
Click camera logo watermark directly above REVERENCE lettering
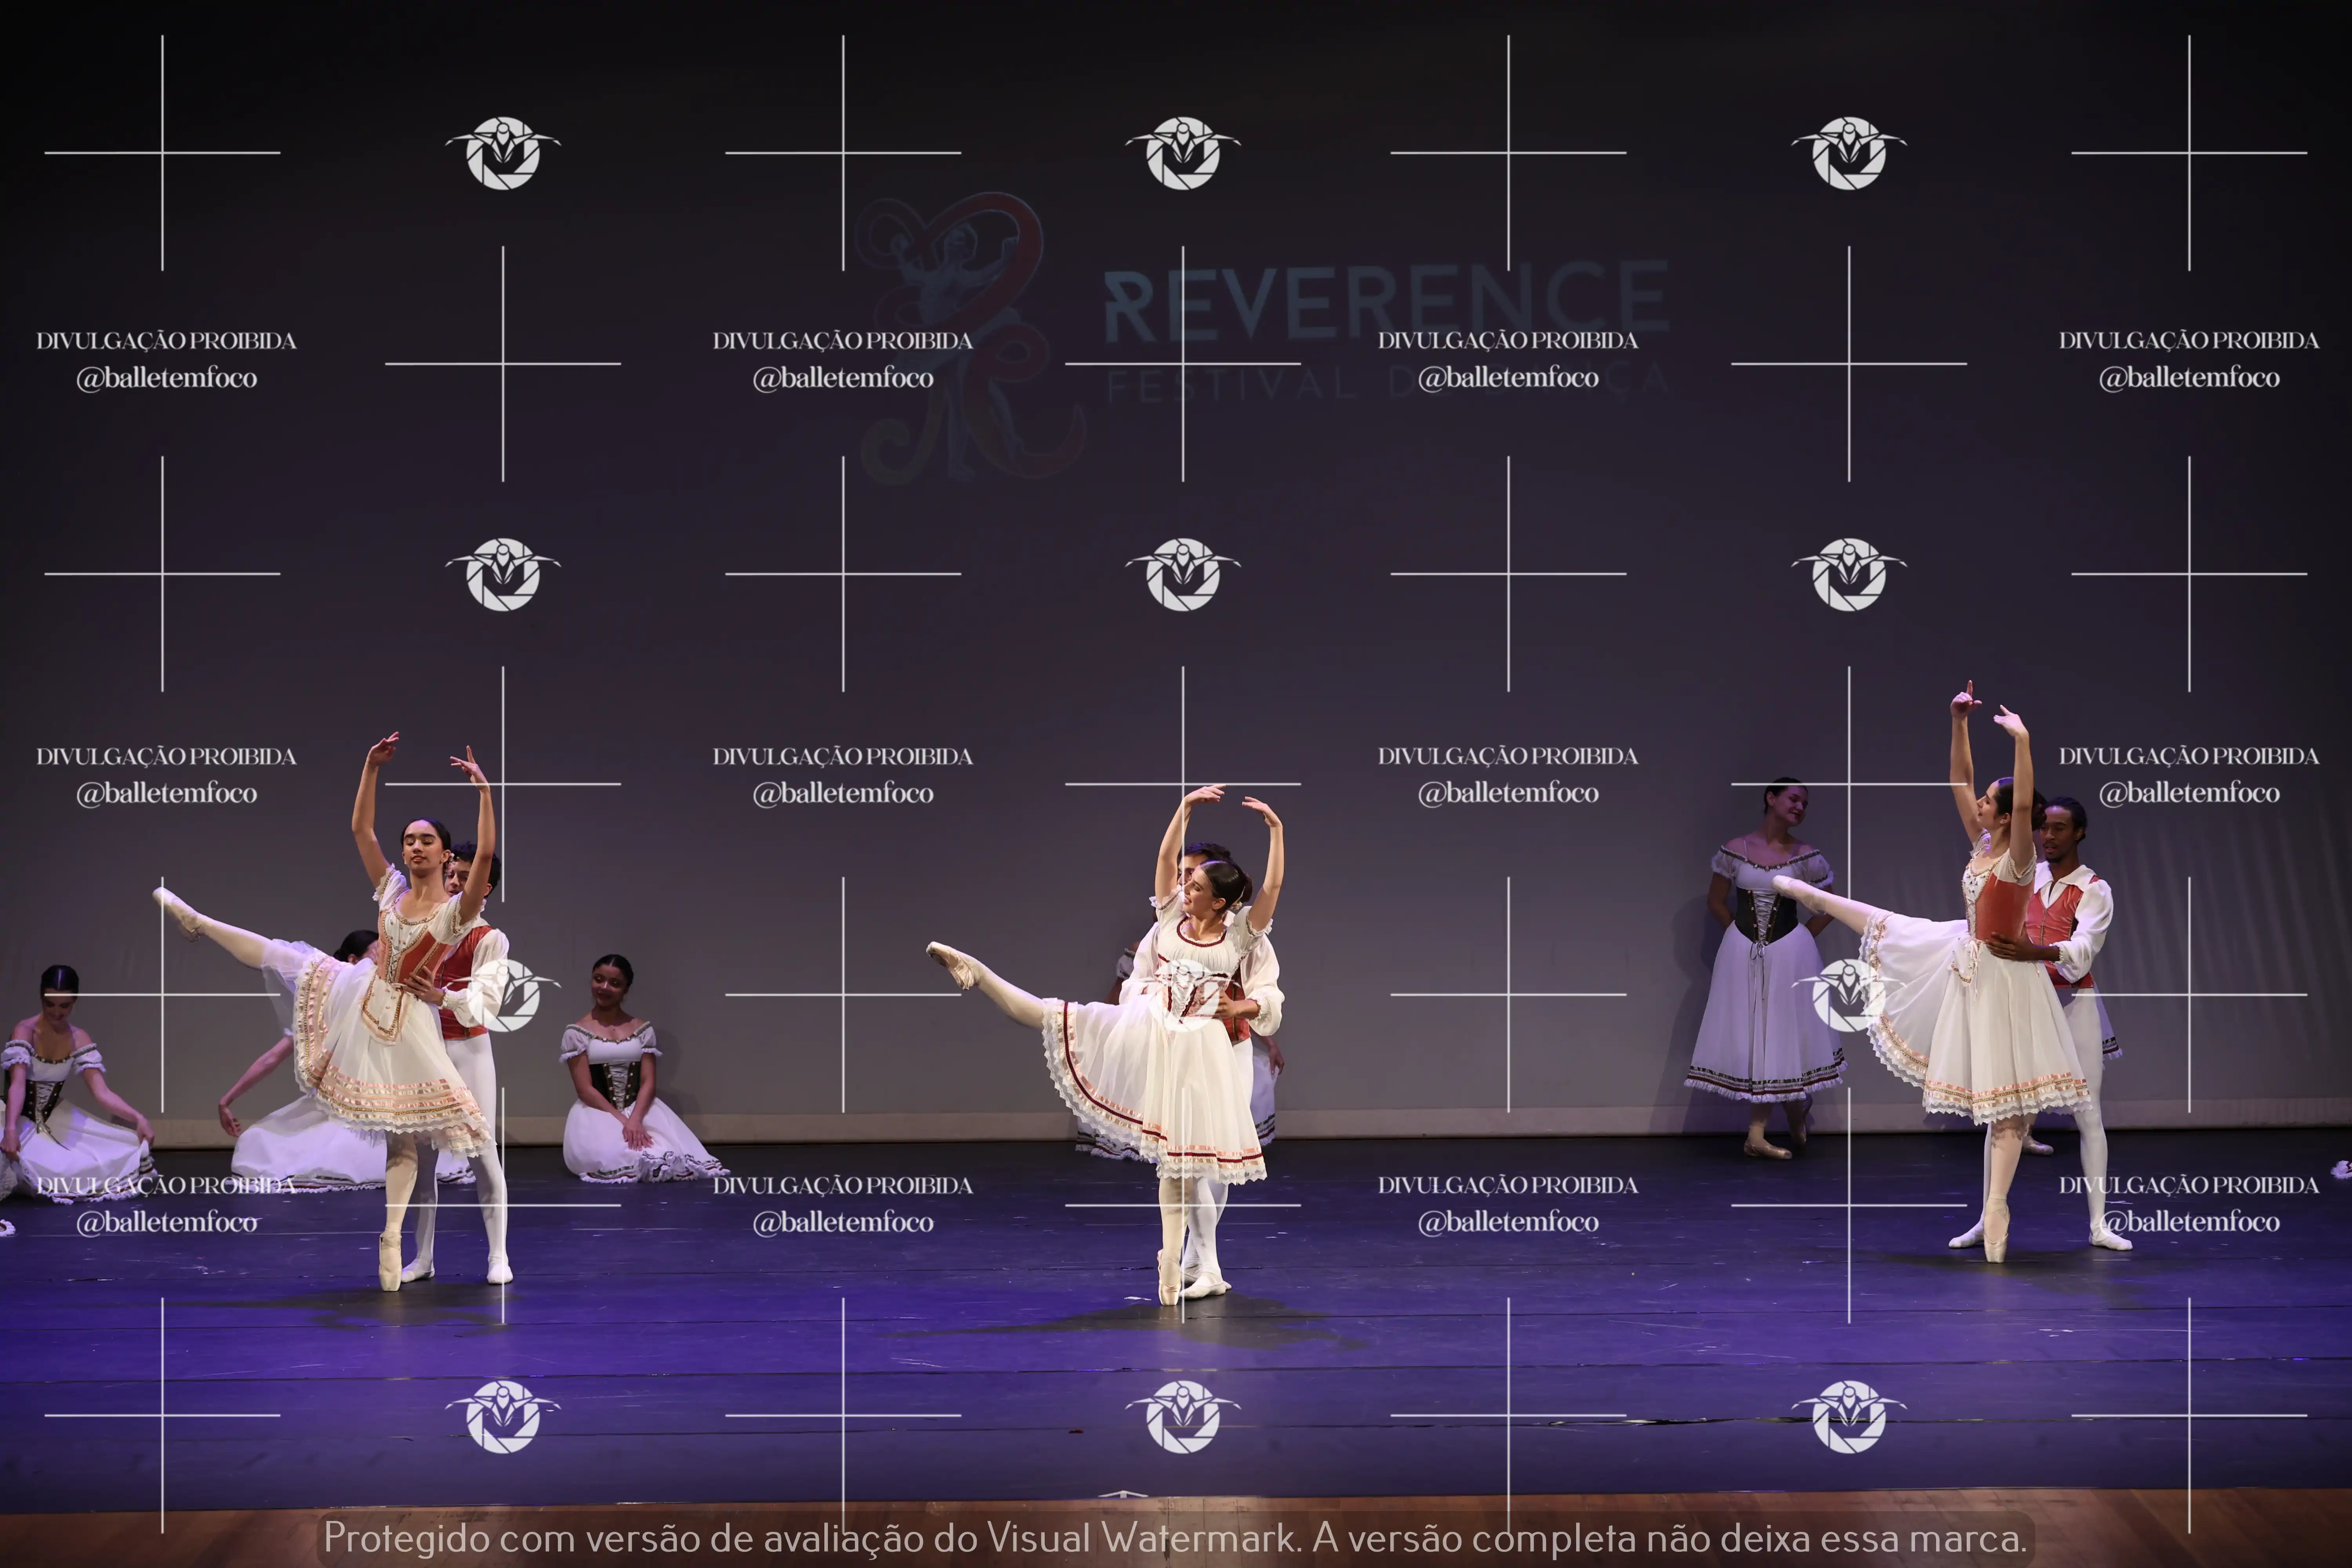point(1183,153)
